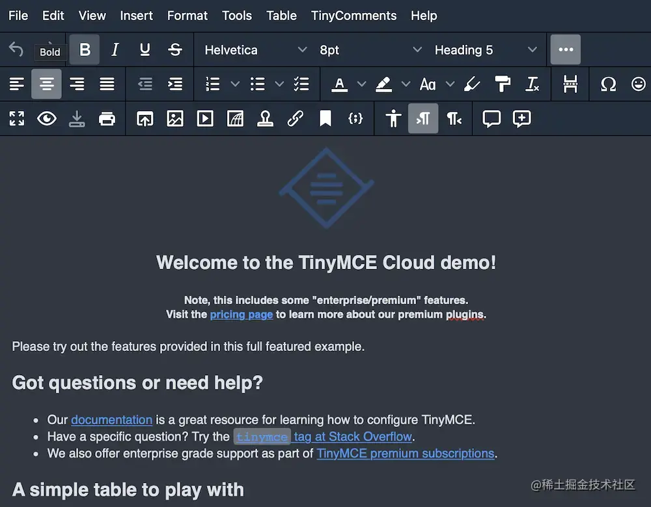Open the Insert menu
The image size is (651, 507).
click(x=136, y=16)
